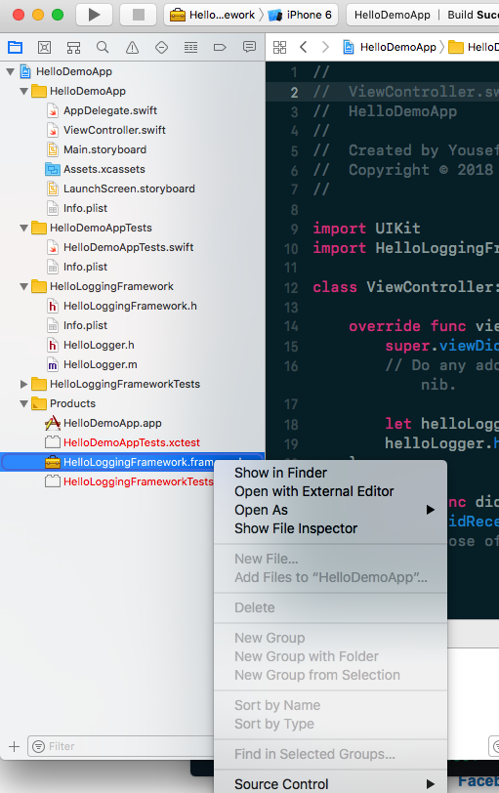499x793 pixels.
Task: Open Assets.xcassets catalog
Action: 104,169
